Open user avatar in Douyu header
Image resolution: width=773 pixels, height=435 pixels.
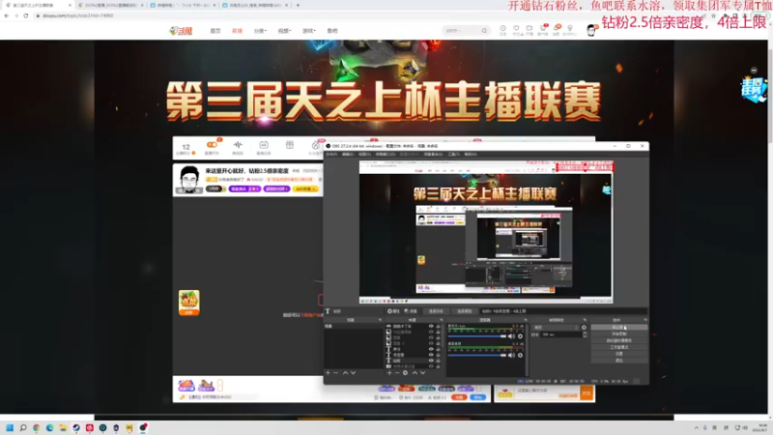pos(591,31)
